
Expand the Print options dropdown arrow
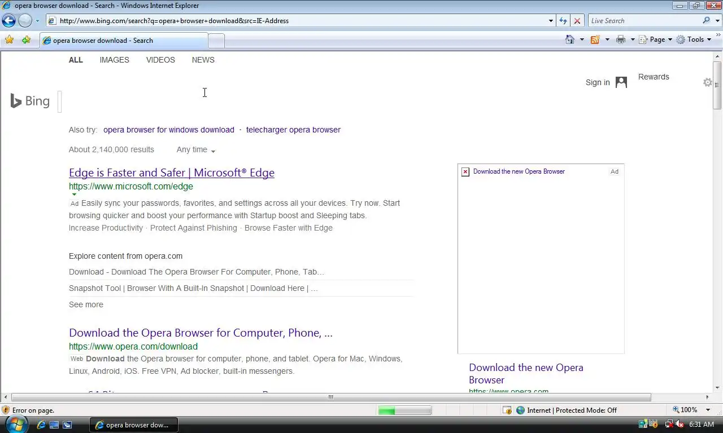point(633,39)
